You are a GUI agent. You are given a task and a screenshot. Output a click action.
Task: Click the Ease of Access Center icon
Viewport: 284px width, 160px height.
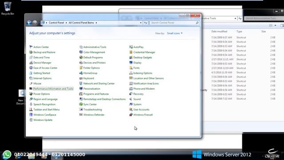point(31,68)
